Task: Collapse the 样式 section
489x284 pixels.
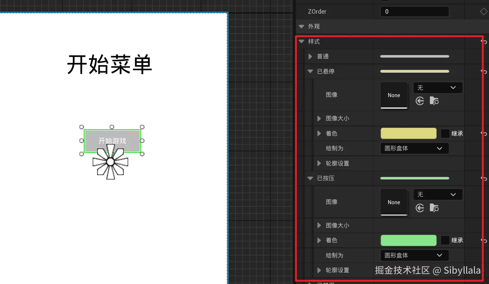Action: tap(301, 42)
